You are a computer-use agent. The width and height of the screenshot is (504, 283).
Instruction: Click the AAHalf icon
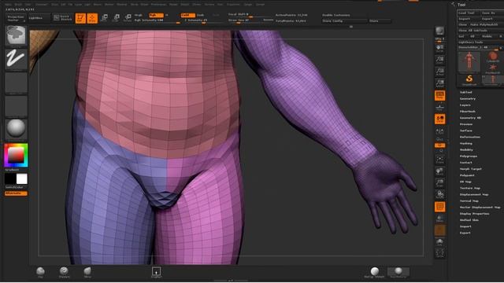(439, 83)
